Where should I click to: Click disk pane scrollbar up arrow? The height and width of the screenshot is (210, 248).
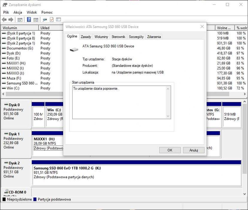pos(244,102)
